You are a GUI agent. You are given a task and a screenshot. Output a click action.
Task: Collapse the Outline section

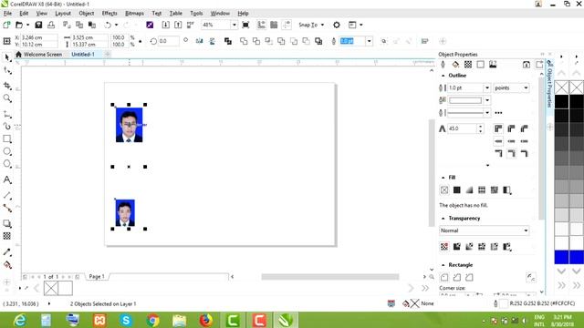[x=443, y=76]
